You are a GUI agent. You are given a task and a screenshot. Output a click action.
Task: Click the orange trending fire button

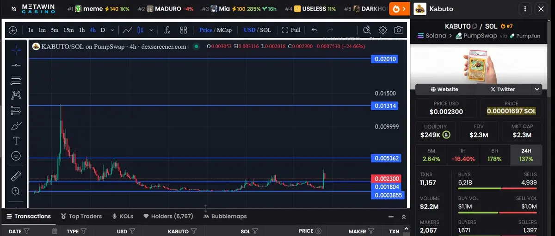pos(400,9)
